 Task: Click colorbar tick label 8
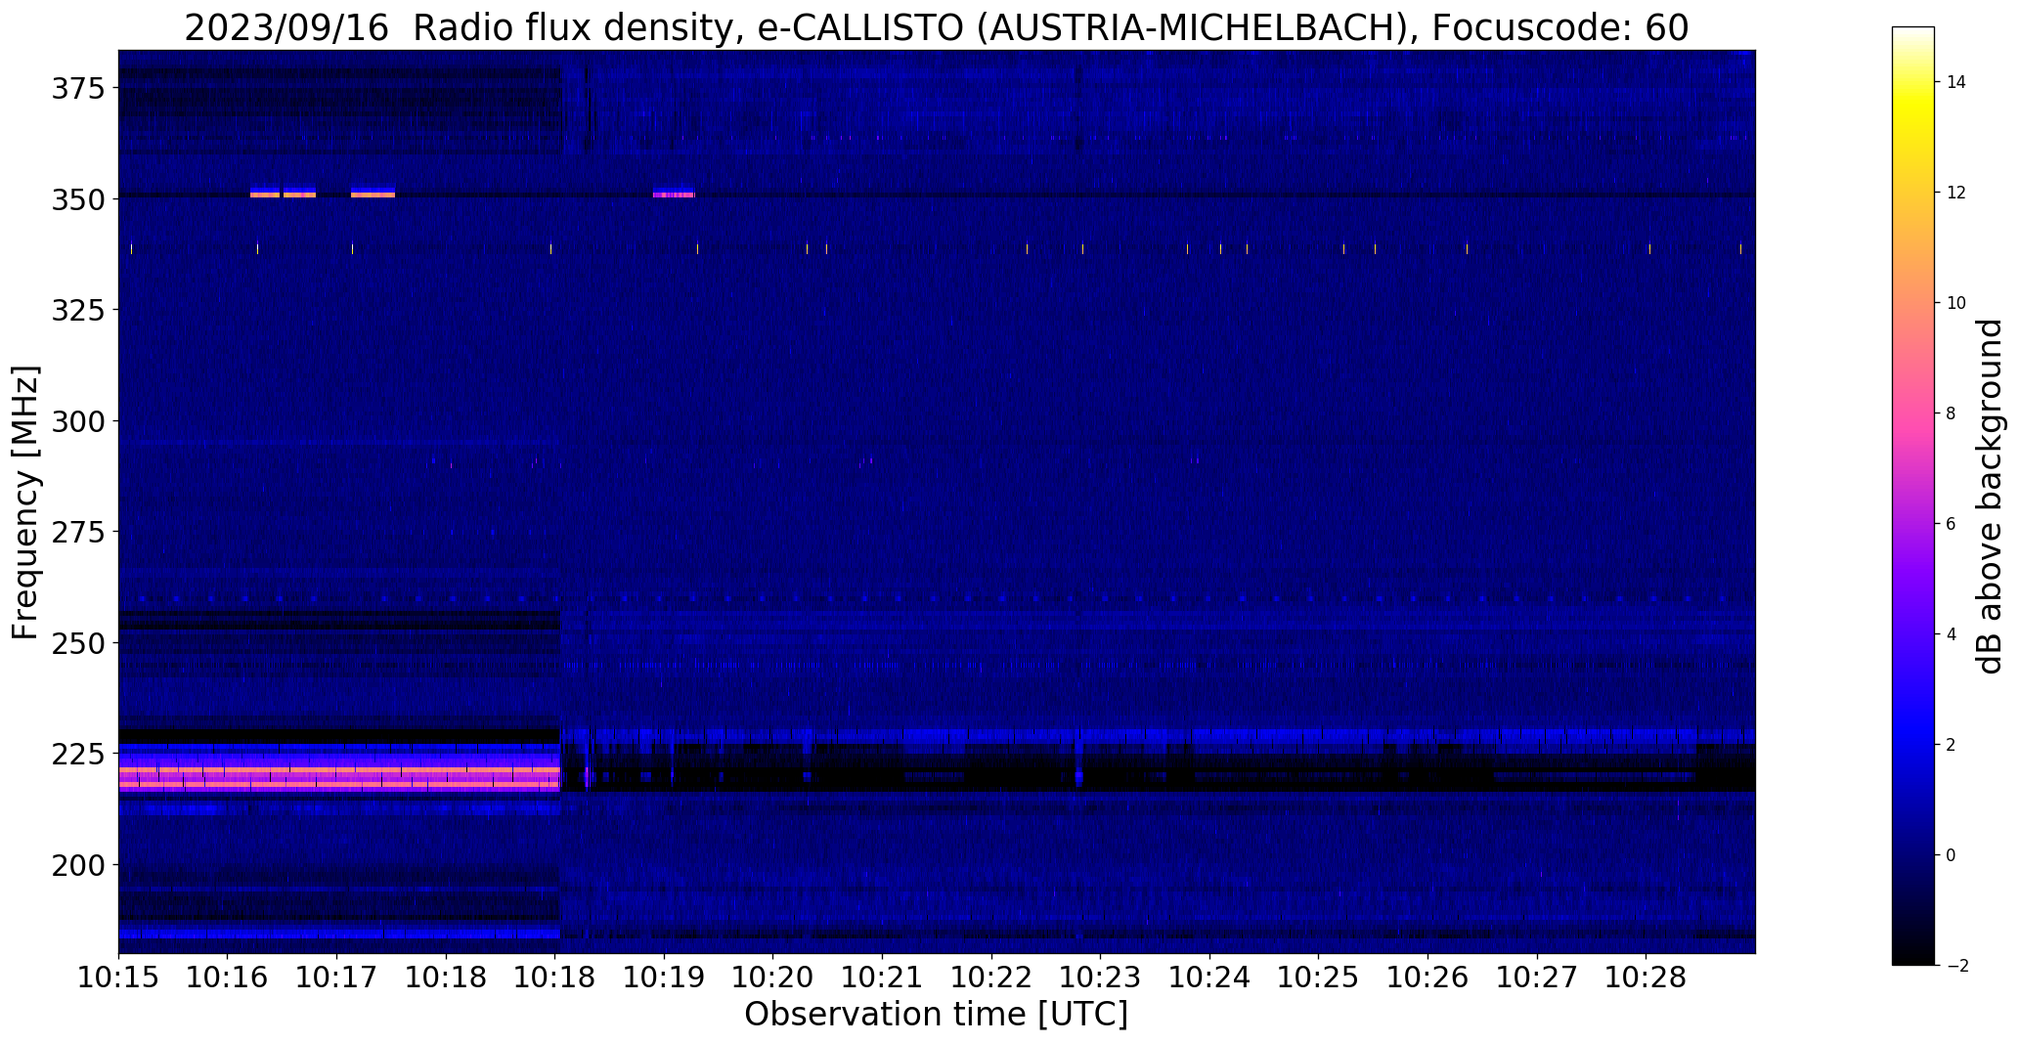[1952, 413]
